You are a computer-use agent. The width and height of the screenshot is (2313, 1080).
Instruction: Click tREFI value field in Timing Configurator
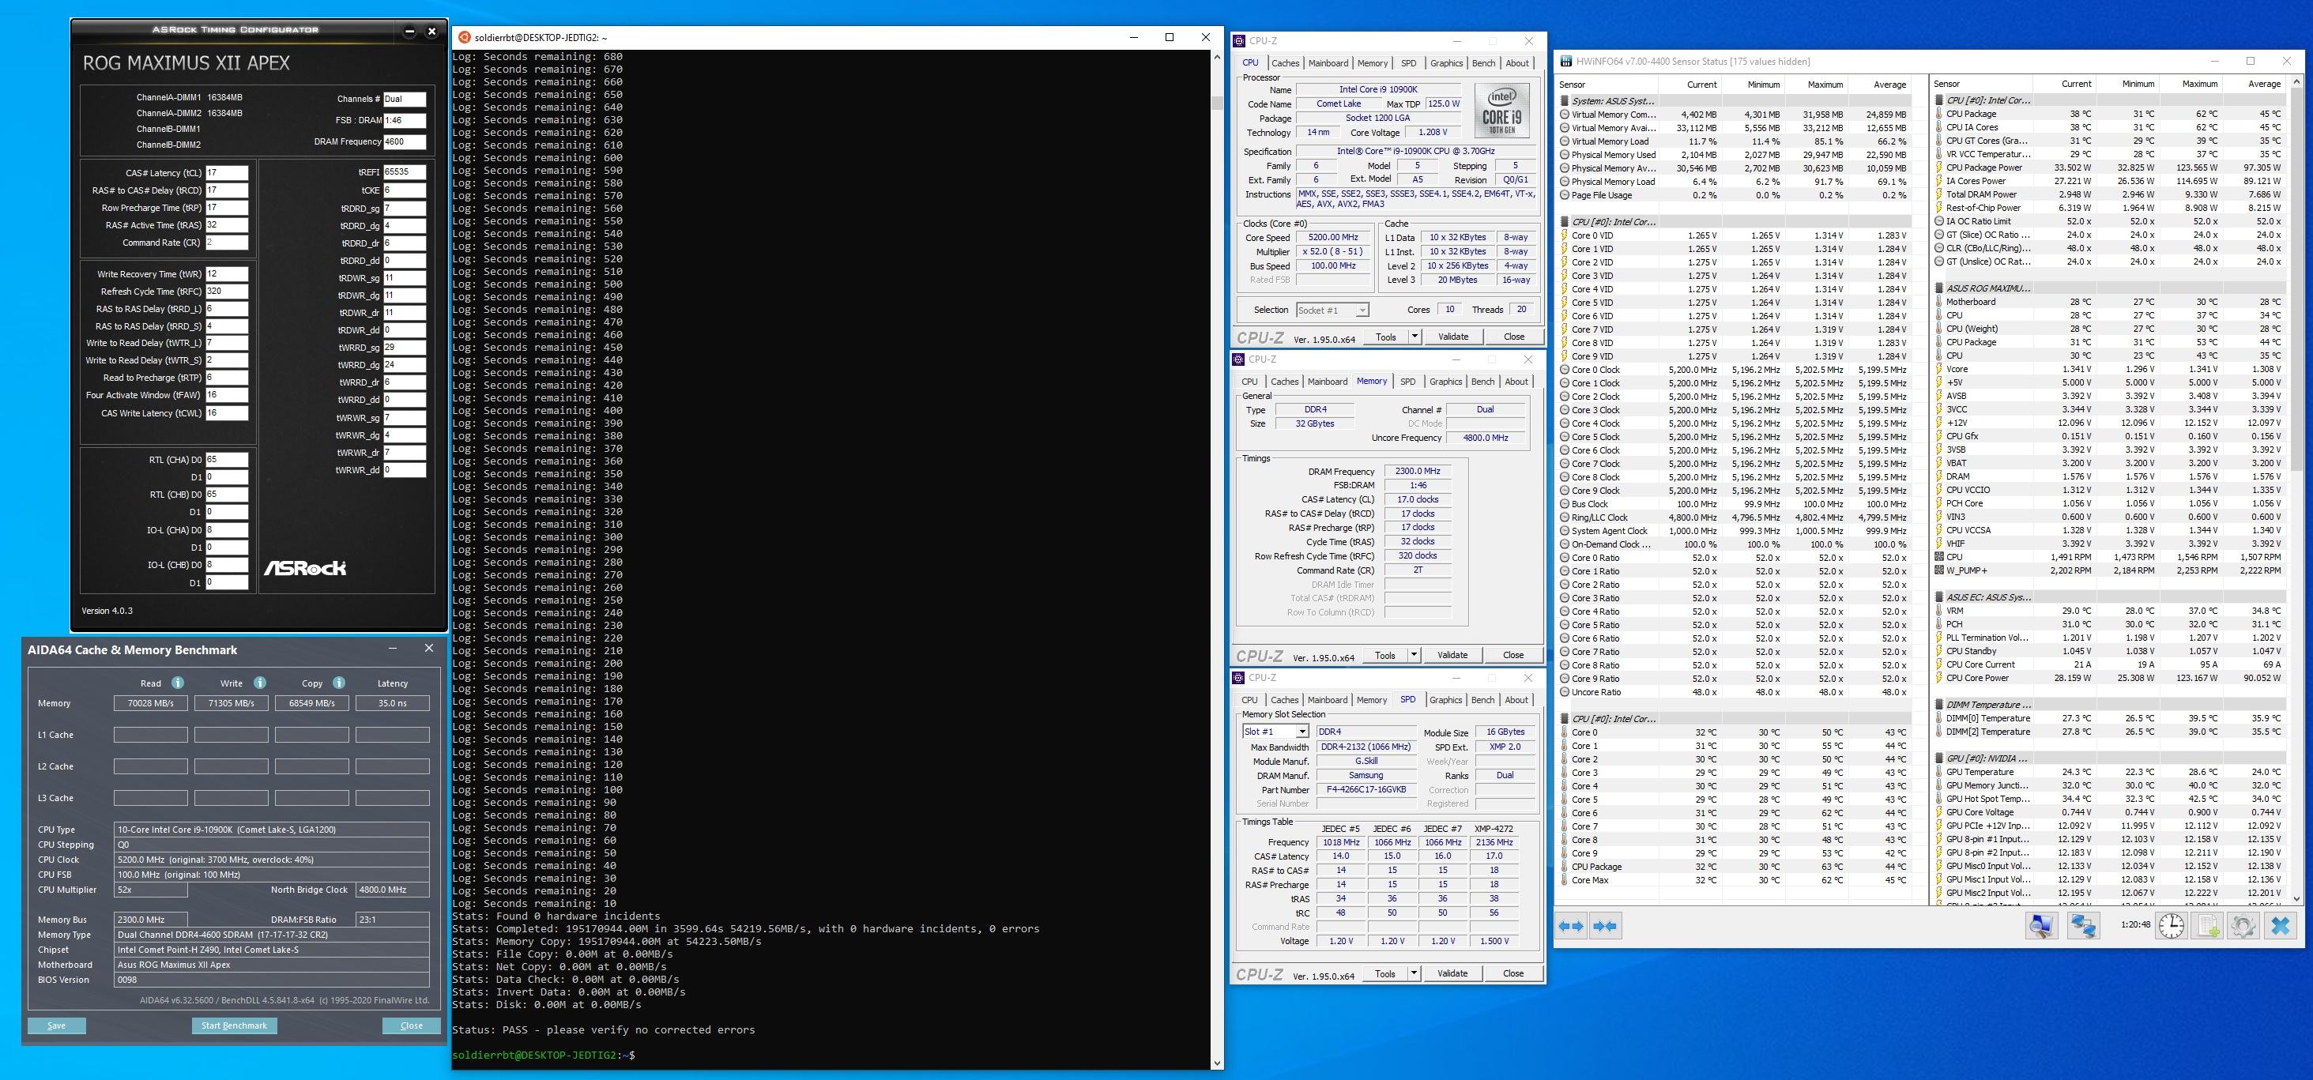pyautogui.click(x=404, y=172)
